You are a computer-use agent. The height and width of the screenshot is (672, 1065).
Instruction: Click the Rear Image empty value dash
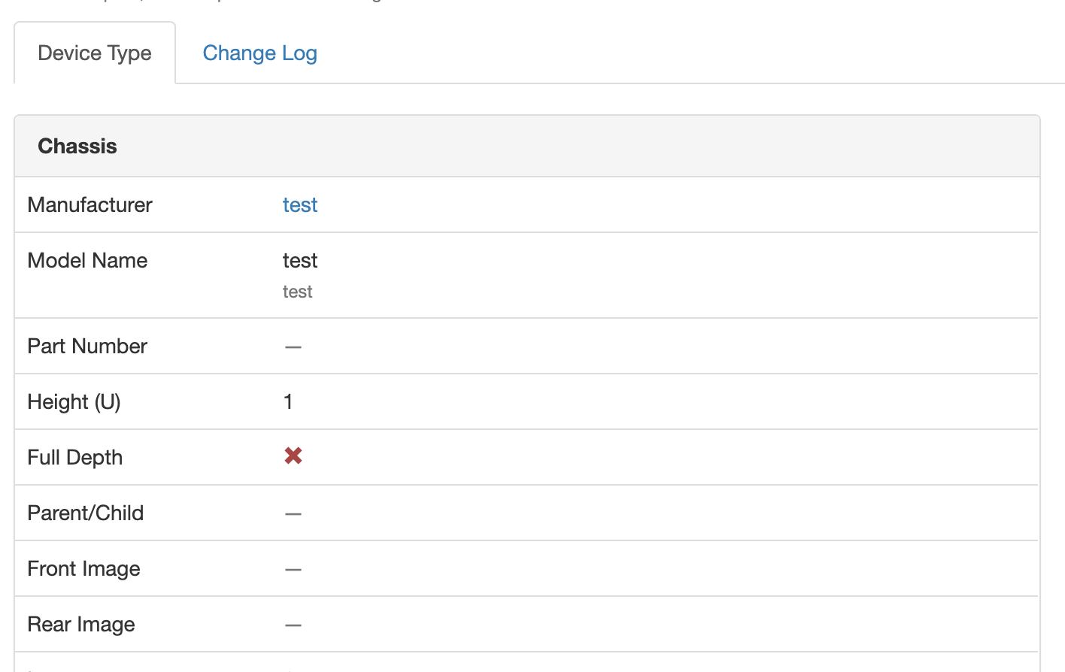tap(293, 625)
